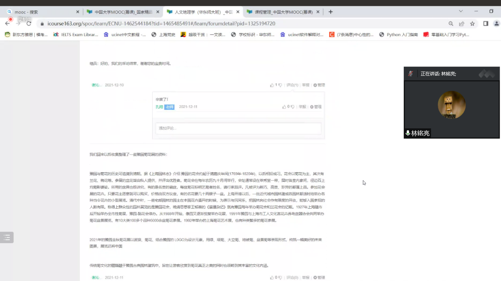Report the 2021-12-10 post via 举报
The height and width of the screenshot is (281, 501).
305,85
